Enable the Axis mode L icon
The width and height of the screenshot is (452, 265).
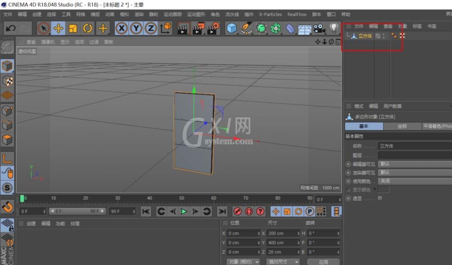(x=7, y=159)
